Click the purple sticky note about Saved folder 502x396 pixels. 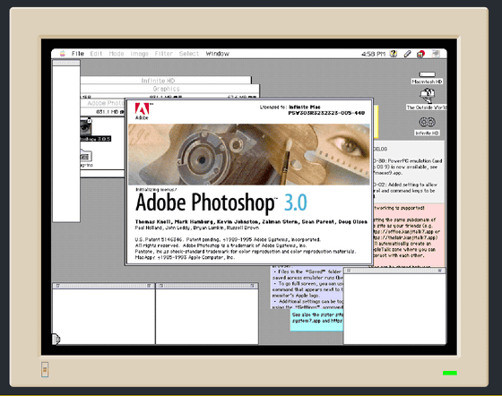click(x=307, y=287)
